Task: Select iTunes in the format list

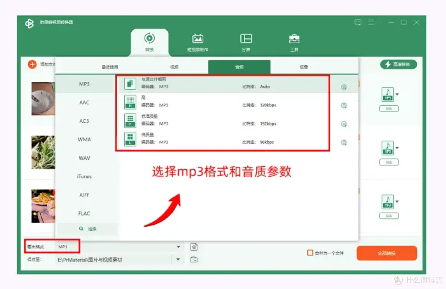Action: [x=85, y=176]
